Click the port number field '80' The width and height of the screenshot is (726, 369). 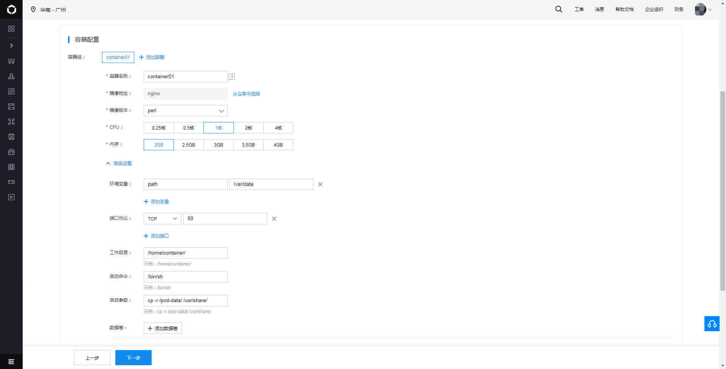(x=225, y=219)
